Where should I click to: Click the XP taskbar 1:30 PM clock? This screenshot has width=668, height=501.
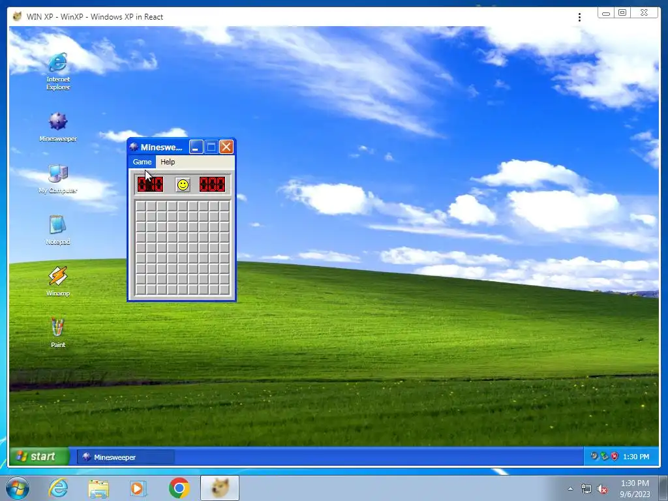(636, 457)
